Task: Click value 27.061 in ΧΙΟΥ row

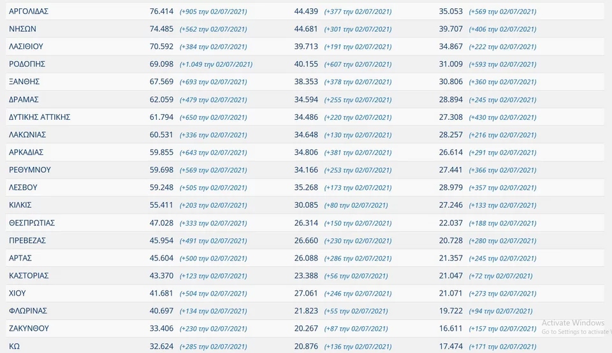Action: (307, 294)
